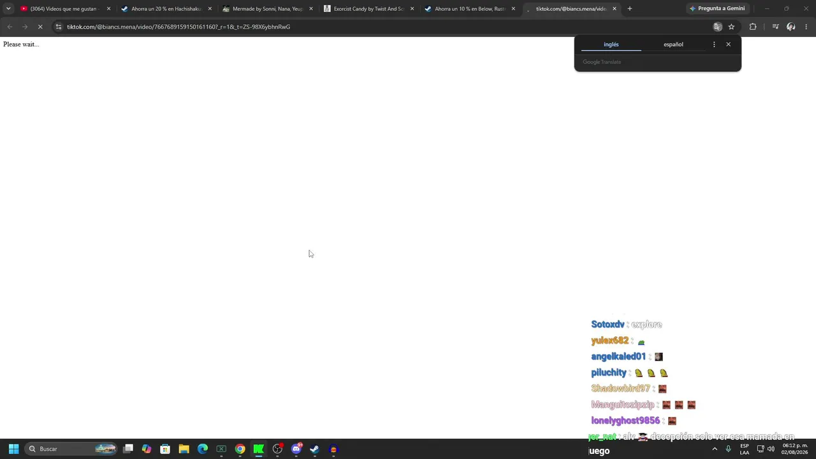The height and width of the screenshot is (459, 816).
Task: Show hidden system tray icons
Action: (x=715, y=449)
